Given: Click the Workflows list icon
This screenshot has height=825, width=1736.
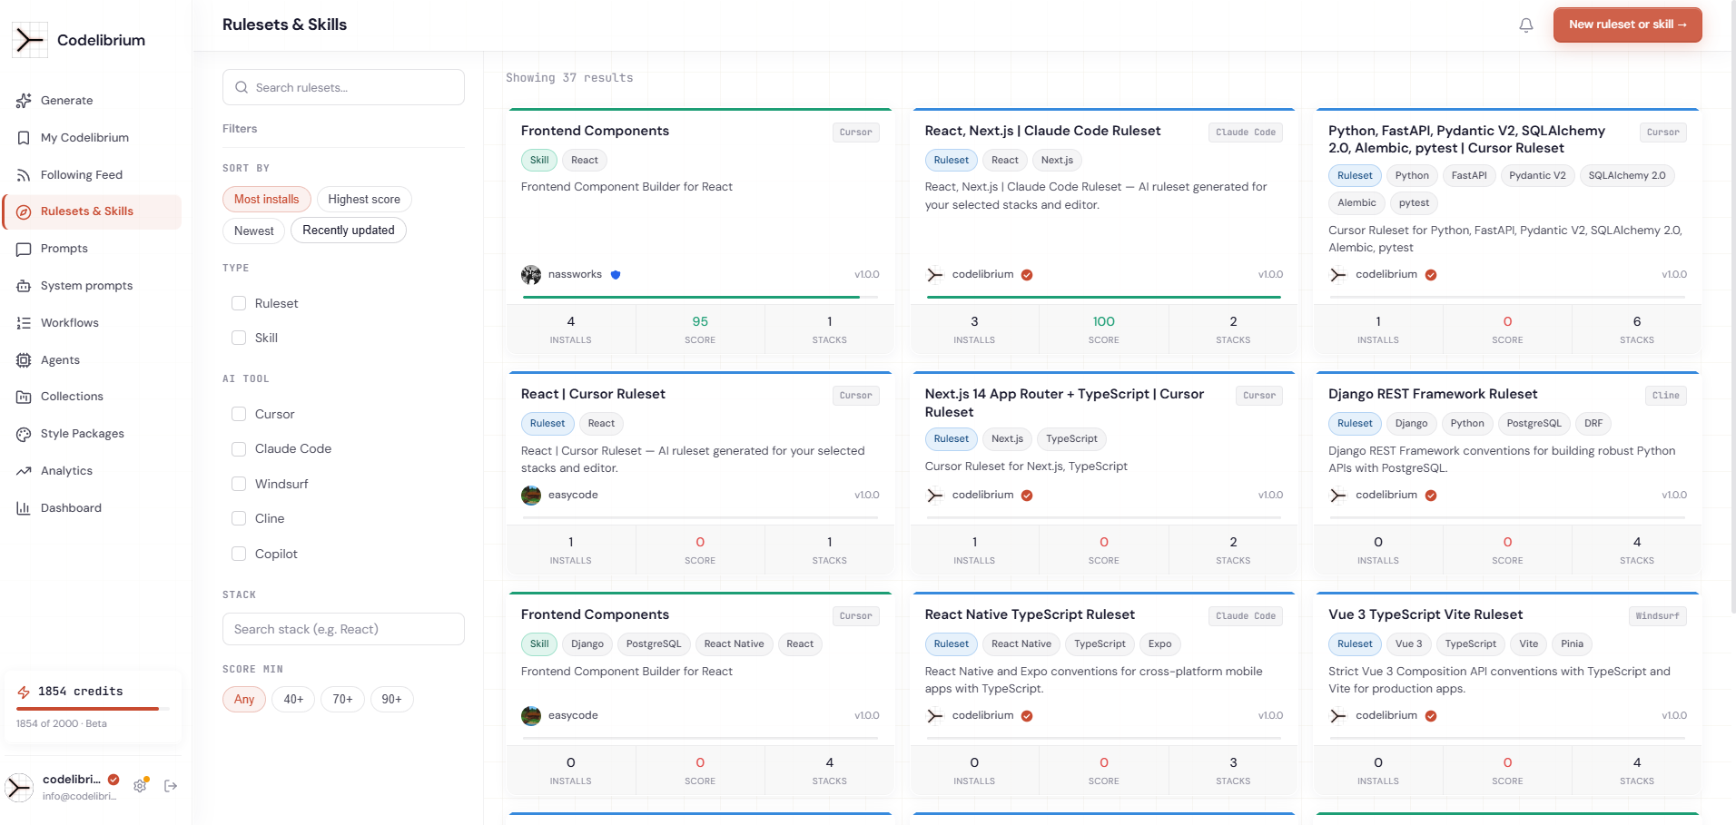Looking at the screenshot, I should pos(24,323).
